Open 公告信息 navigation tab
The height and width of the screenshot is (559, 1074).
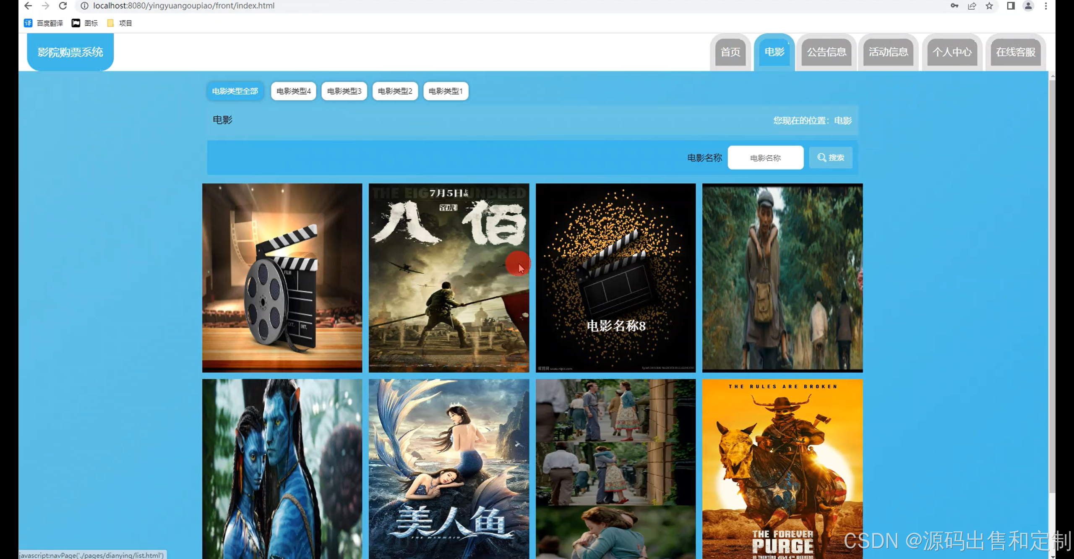click(x=826, y=52)
